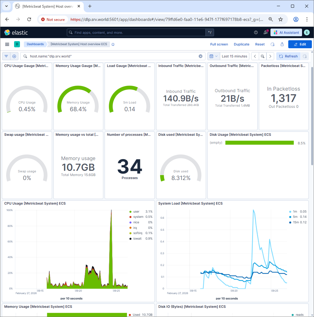
Task: Clear the query with the X icon
Action: click(201, 56)
